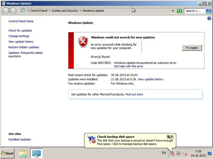Click the network tray icon
Viewport: 213px width, 159px height.
click(x=178, y=153)
